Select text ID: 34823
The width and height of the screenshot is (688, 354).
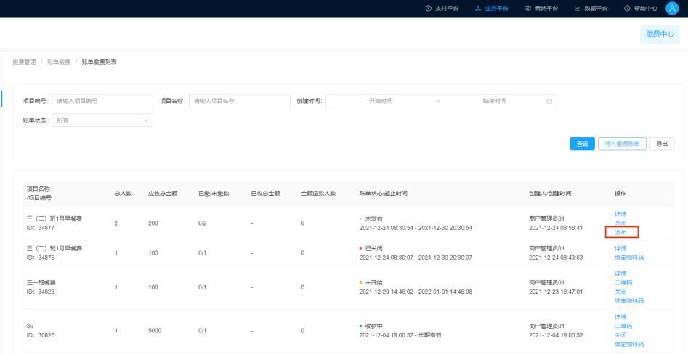point(41,292)
